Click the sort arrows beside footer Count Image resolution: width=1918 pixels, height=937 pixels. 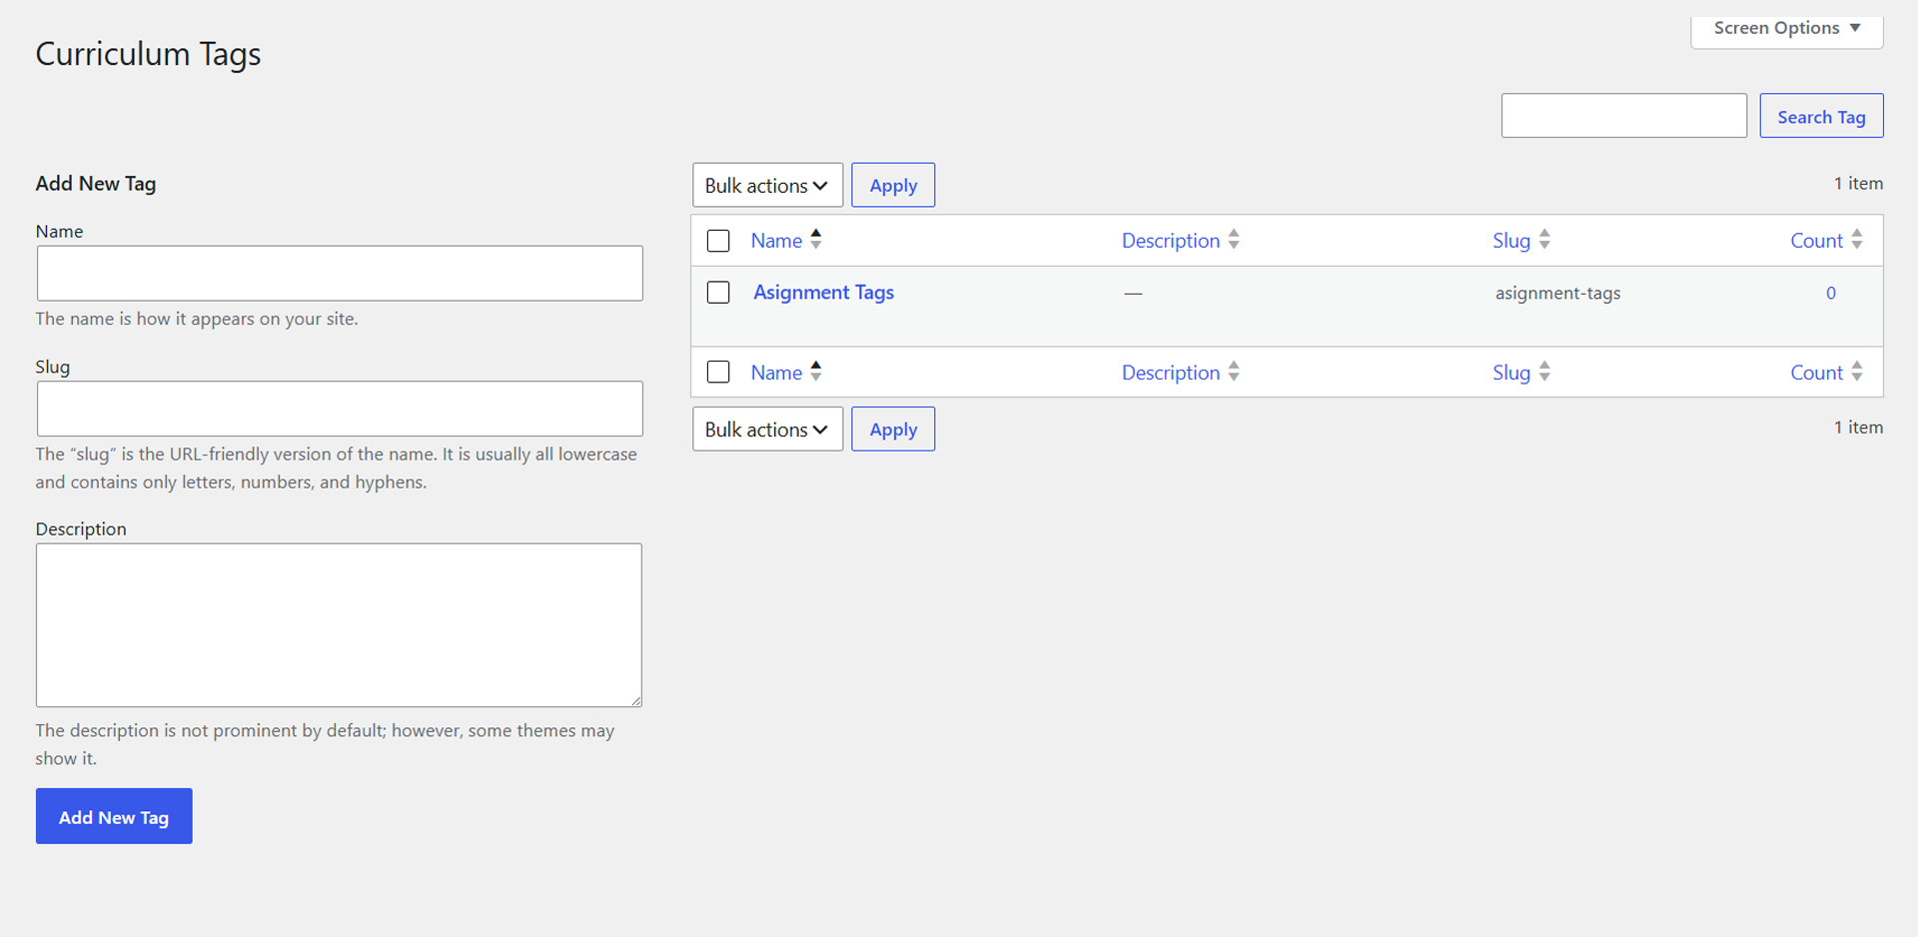(1857, 371)
